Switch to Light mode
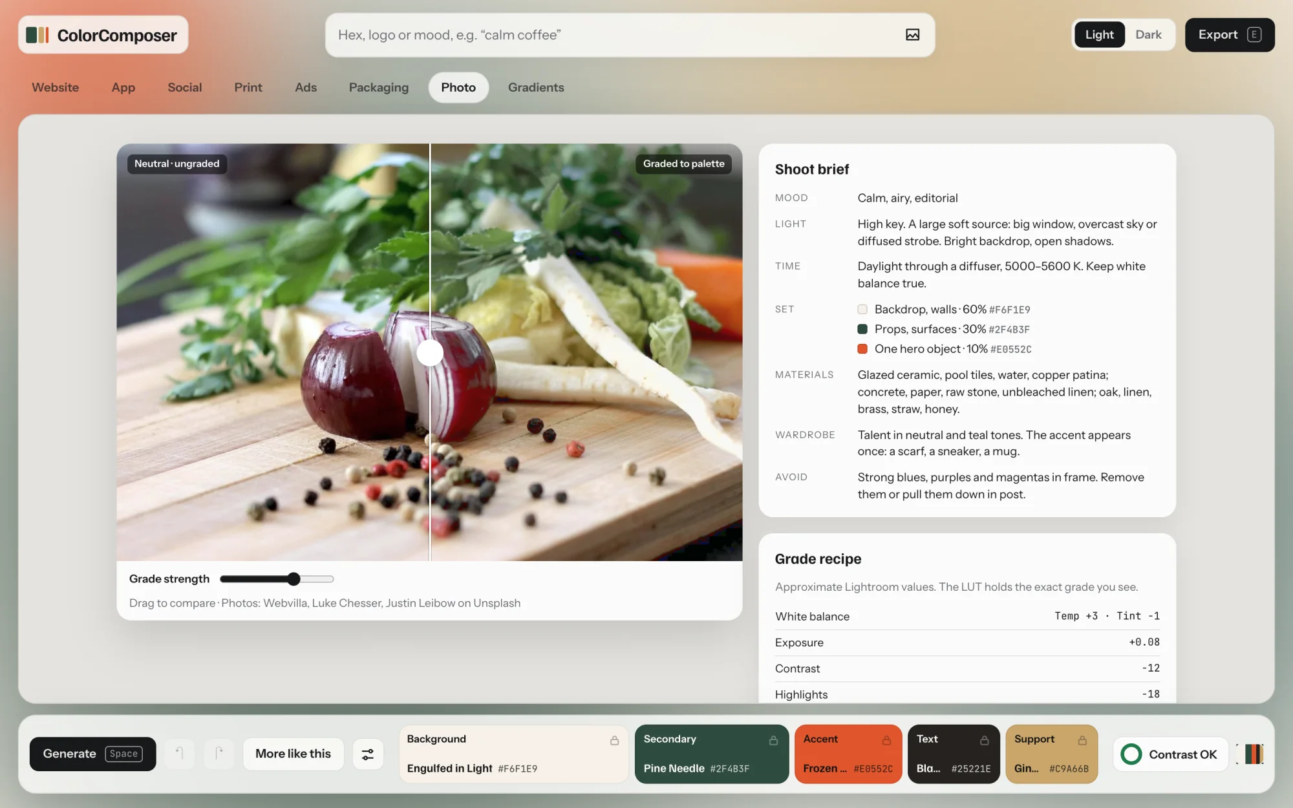This screenshot has height=808, width=1293. click(x=1099, y=35)
